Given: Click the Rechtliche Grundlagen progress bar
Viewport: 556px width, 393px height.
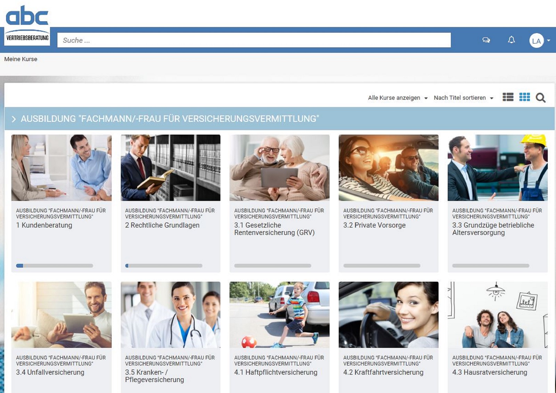Looking at the screenshot, I should [164, 266].
